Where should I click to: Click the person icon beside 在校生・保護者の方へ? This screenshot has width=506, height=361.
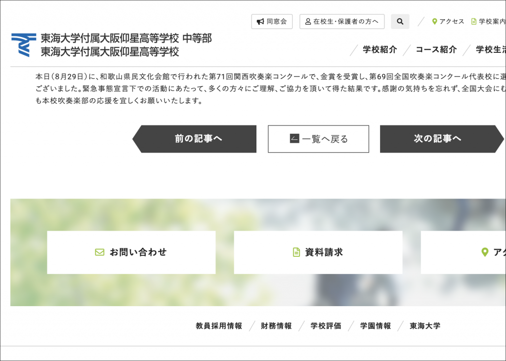coord(308,22)
